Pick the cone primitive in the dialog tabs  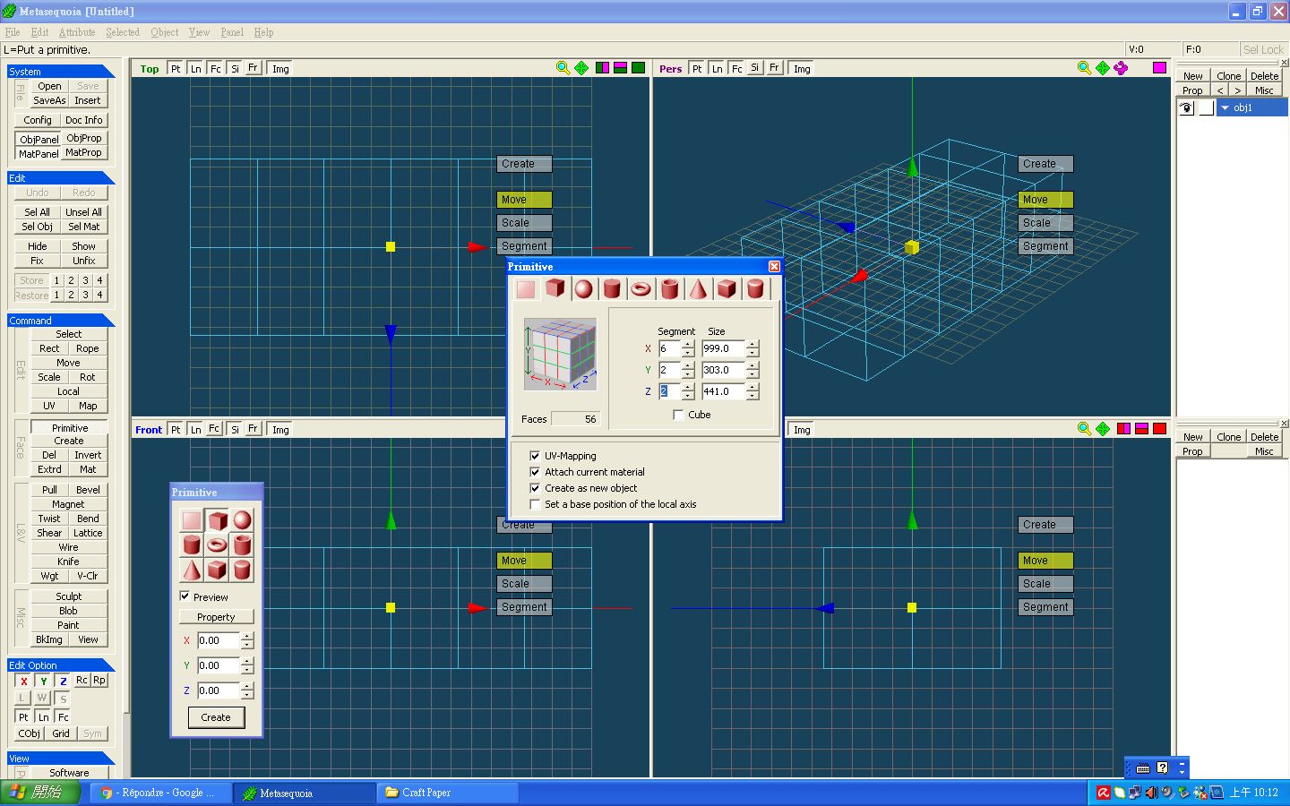(x=698, y=288)
